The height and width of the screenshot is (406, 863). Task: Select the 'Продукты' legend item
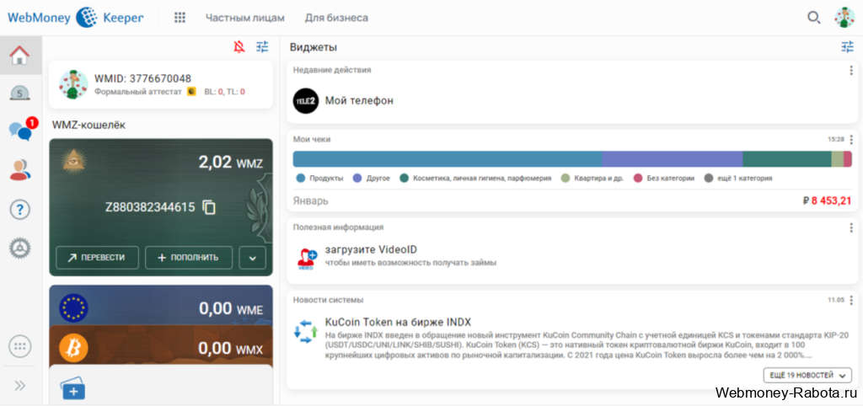319,179
